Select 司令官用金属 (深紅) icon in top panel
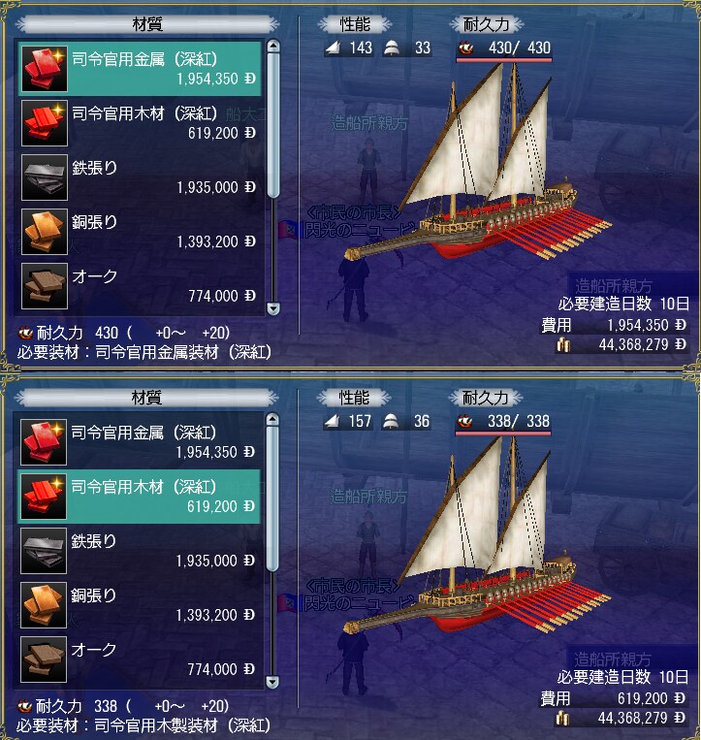The image size is (701, 740). (45, 69)
